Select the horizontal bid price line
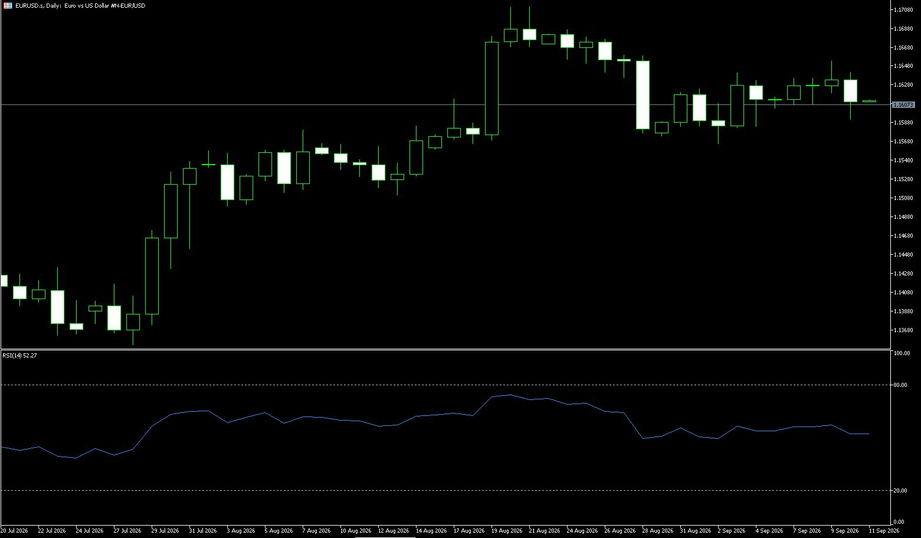Image resolution: width=921 pixels, height=538 pixels. click(445, 104)
